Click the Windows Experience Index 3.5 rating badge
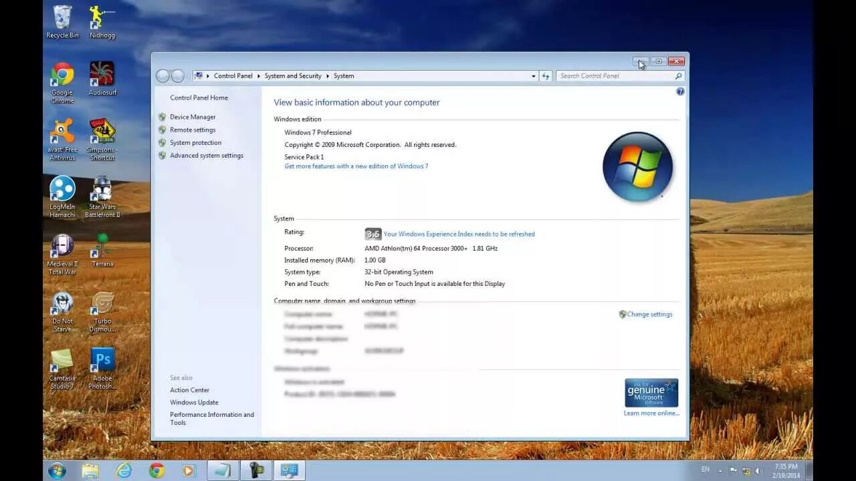The width and height of the screenshot is (856, 481). pos(372,234)
